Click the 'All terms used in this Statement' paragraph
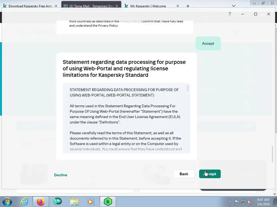 click(125, 114)
